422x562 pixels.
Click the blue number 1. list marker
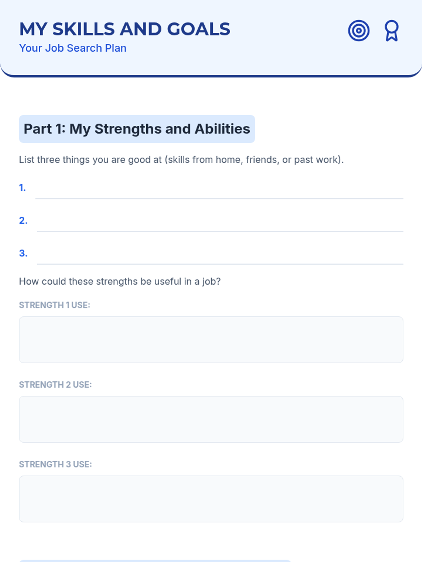[x=23, y=188]
